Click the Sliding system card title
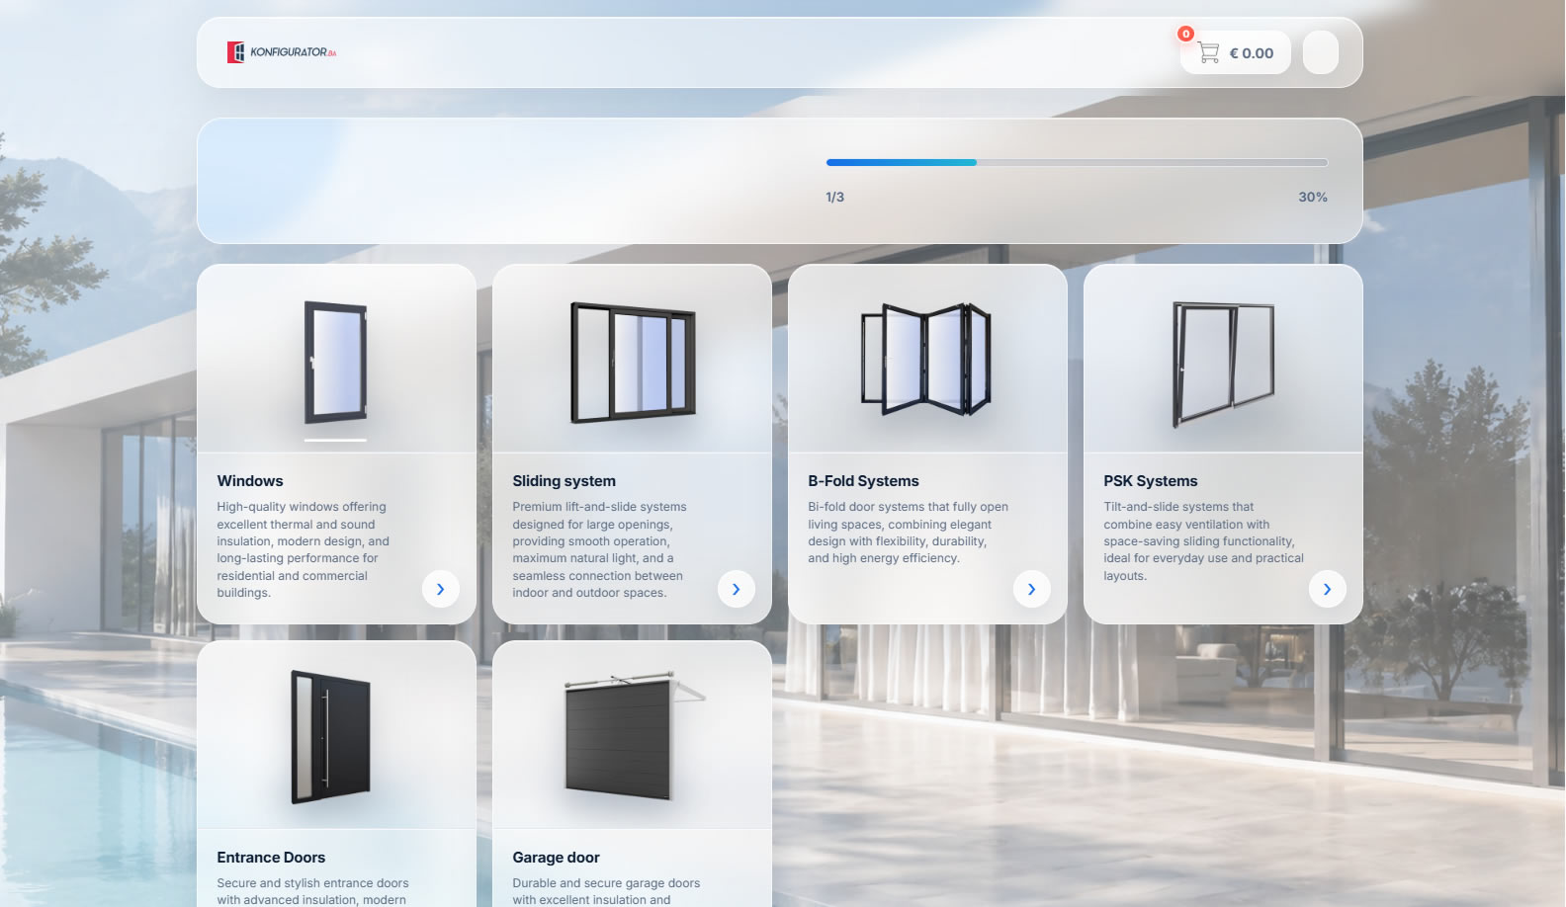Screen dimensions: 1566x907 pyautogui.click(x=564, y=481)
